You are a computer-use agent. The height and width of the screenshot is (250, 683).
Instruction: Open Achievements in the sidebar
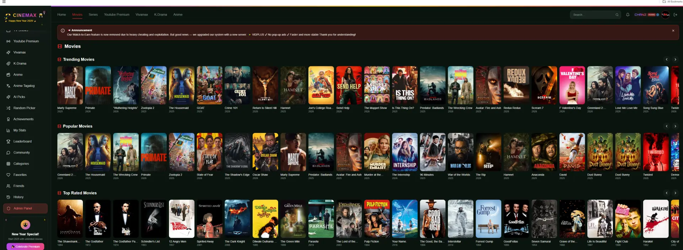(x=26, y=119)
